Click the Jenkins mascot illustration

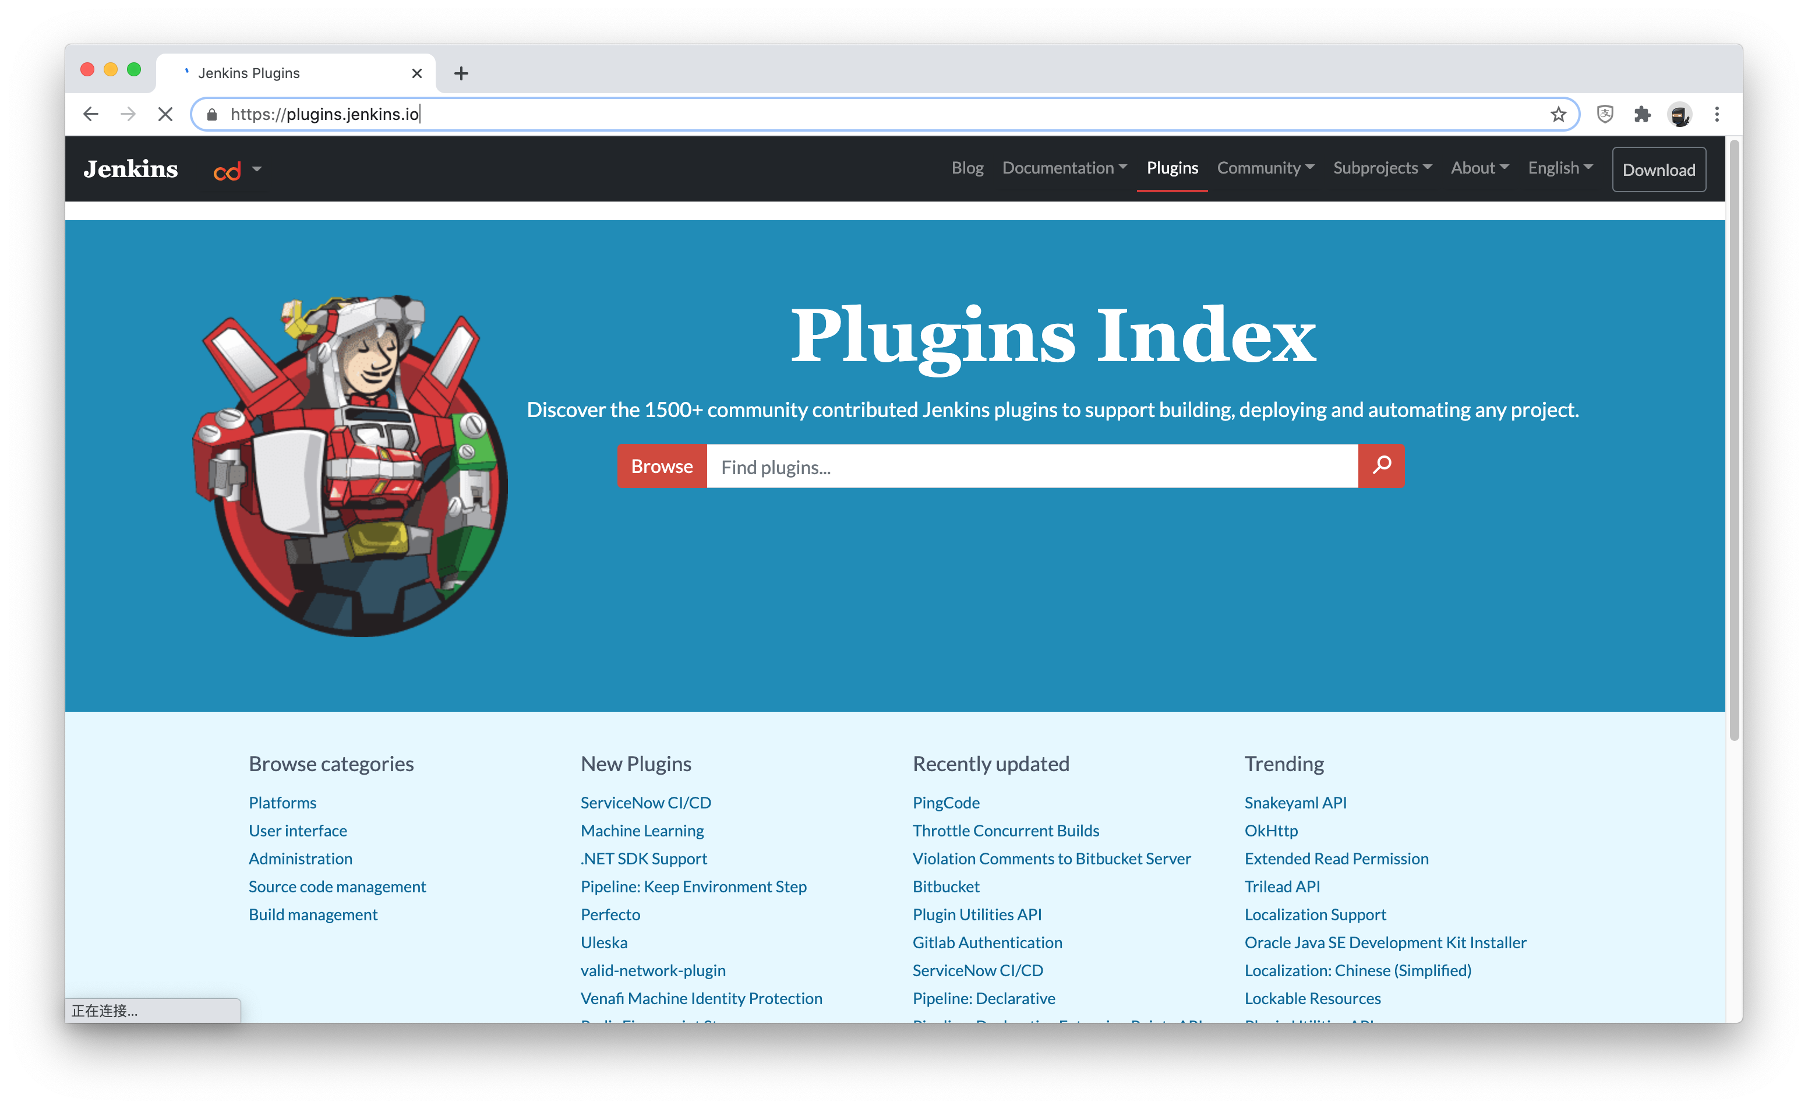coord(350,465)
